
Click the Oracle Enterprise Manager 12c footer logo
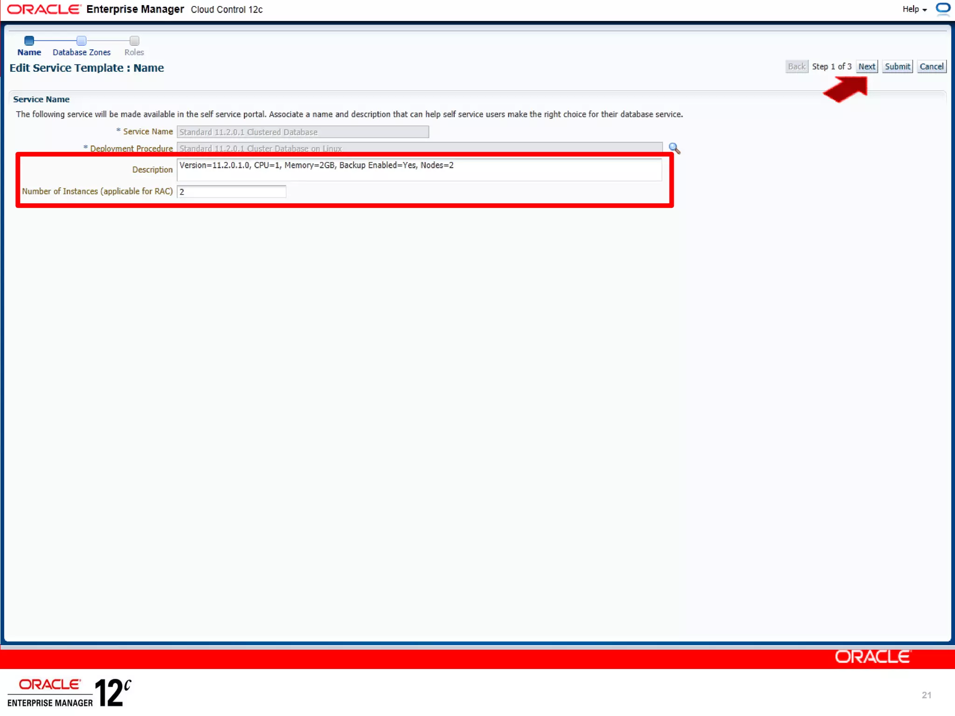click(69, 692)
